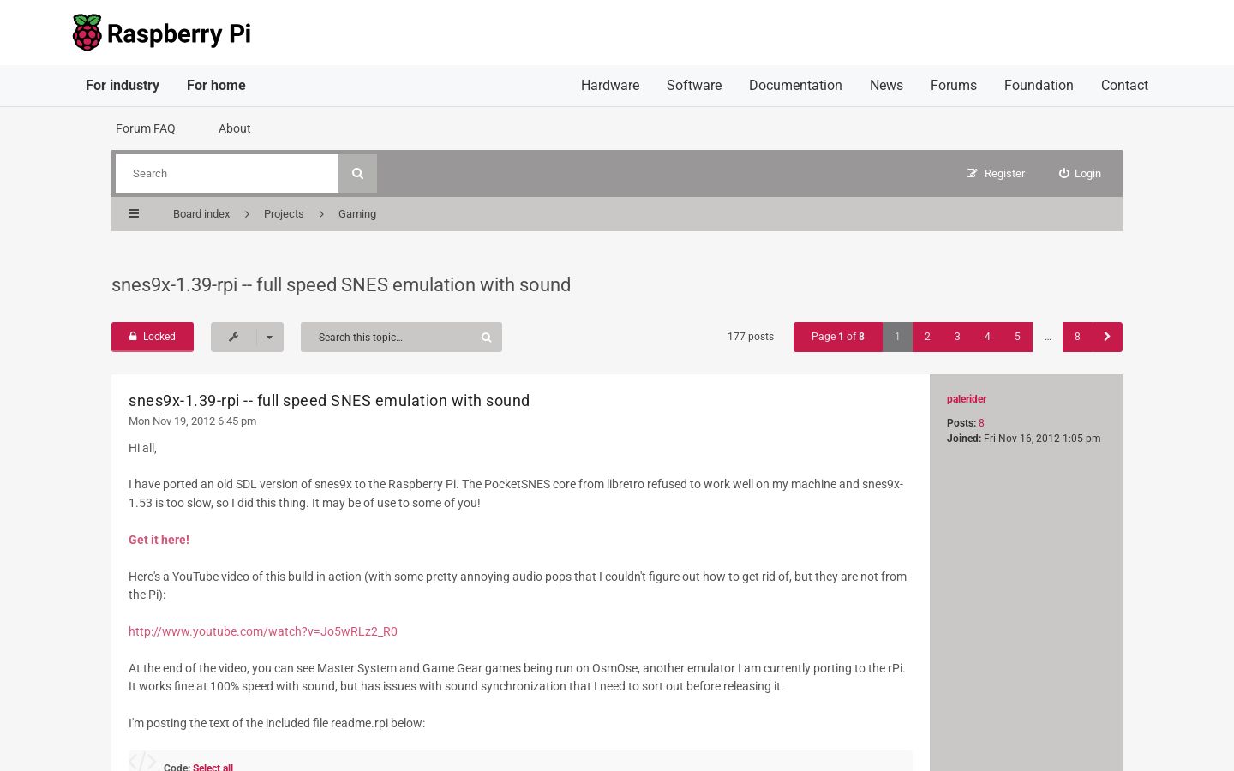
Task: Open the YouTube video link
Action: pyautogui.click(x=263, y=631)
